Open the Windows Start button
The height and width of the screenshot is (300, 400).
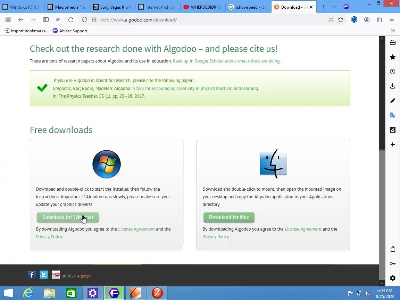[x=9, y=293]
